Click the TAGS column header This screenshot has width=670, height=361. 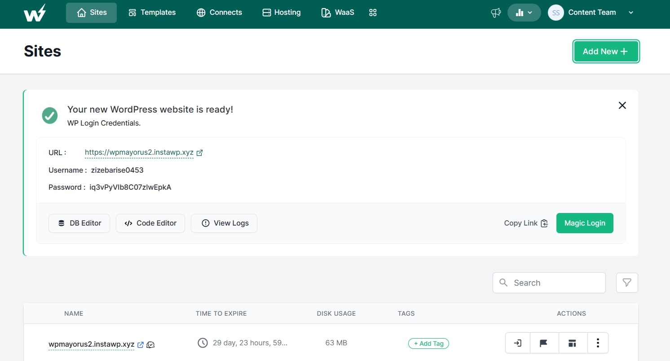pos(406,313)
